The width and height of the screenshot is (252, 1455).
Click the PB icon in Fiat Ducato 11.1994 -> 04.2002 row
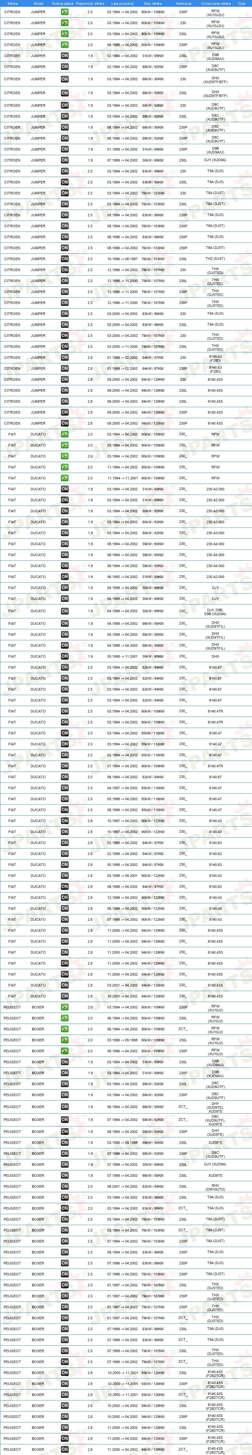click(64, 467)
